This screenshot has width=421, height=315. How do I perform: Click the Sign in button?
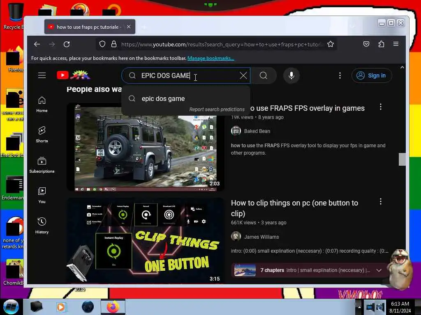(372, 75)
